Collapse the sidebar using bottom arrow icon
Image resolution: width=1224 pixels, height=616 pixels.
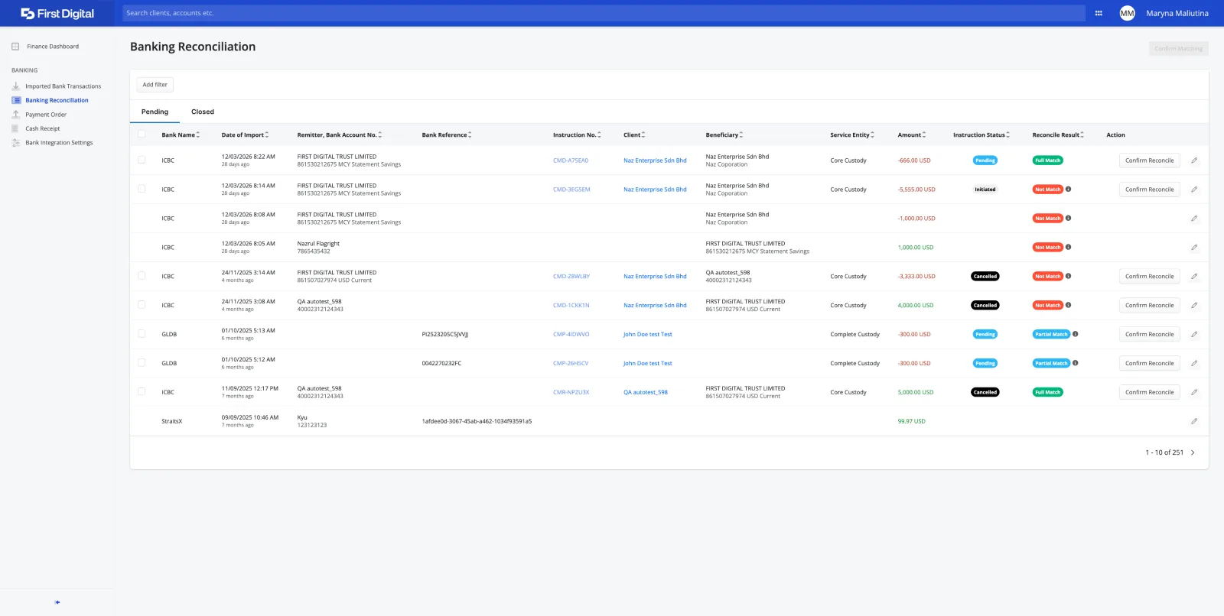point(57,602)
